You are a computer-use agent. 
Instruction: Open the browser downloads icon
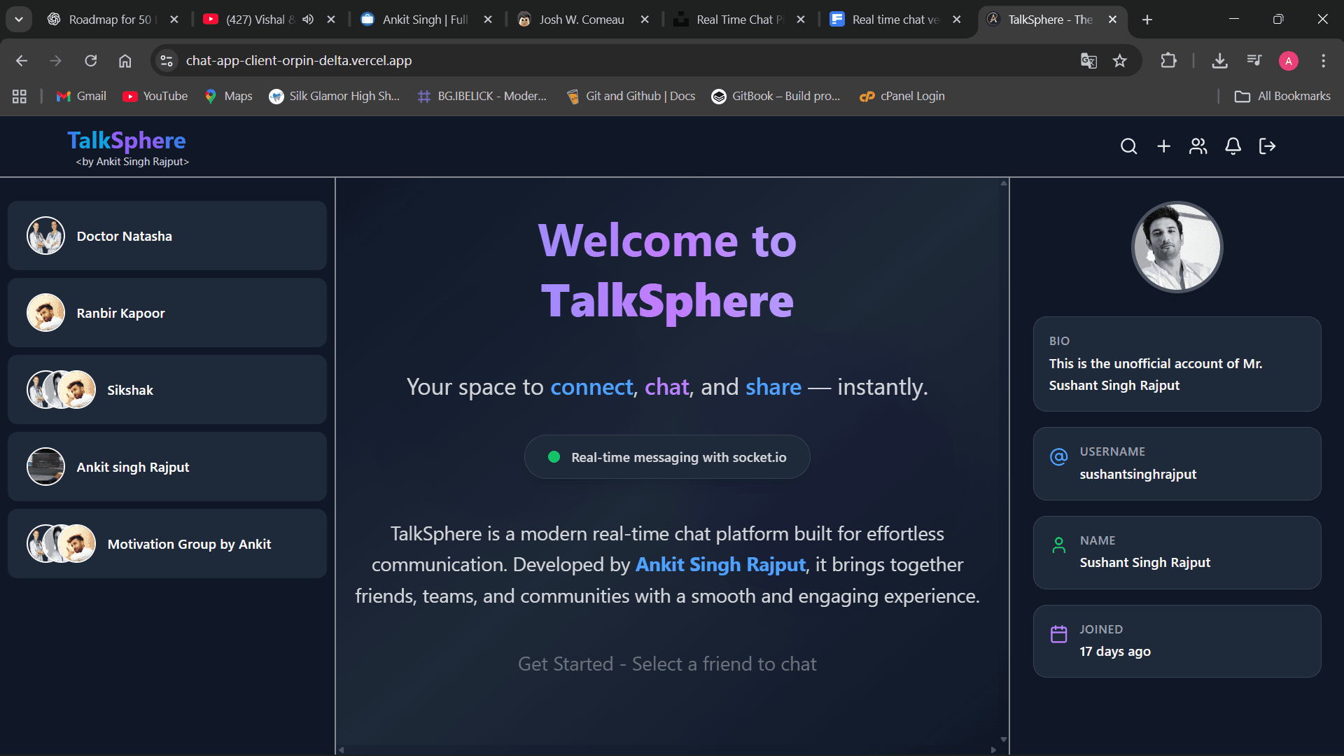[x=1219, y=61]
